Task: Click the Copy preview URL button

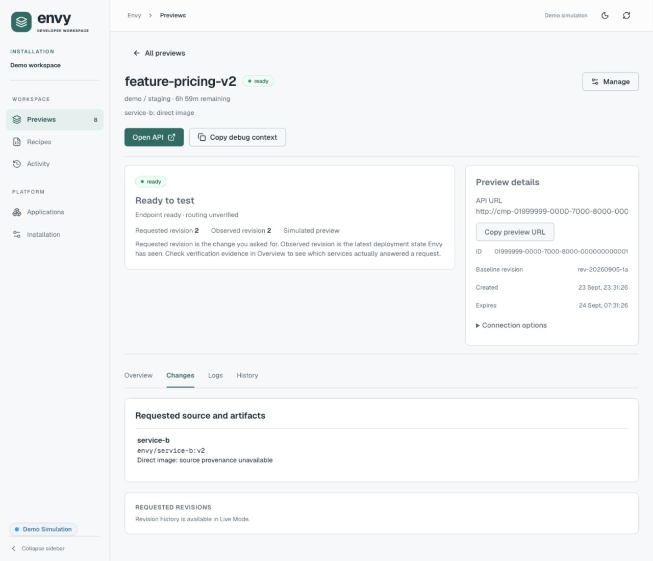Action: [515, 232]
